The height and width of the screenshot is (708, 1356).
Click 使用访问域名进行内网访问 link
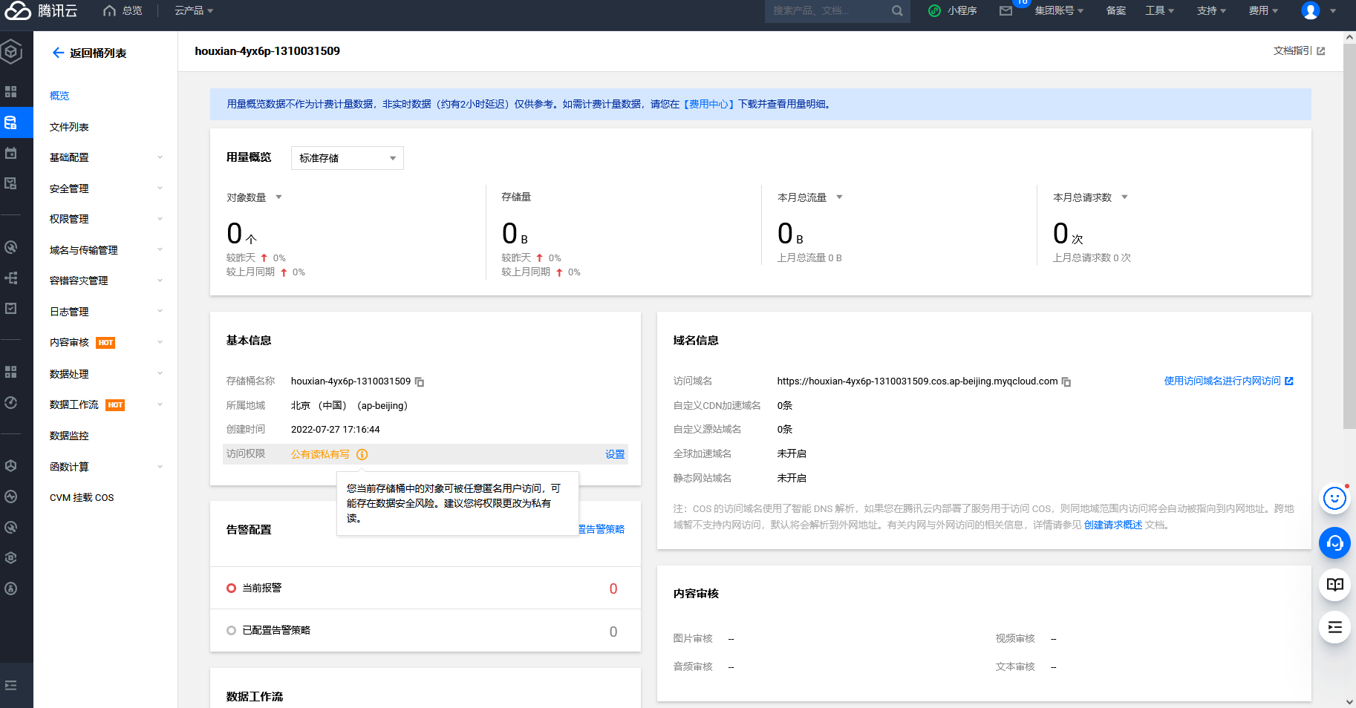pyautogui.click(x=1228, y=381)
